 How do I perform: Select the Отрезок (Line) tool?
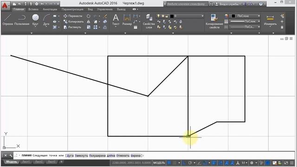tap(7, 19)
